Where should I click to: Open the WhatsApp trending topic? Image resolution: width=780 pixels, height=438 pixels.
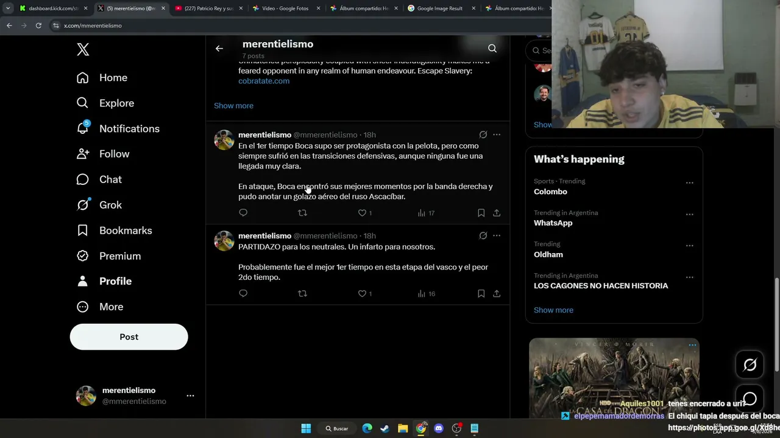click(553, 223)
